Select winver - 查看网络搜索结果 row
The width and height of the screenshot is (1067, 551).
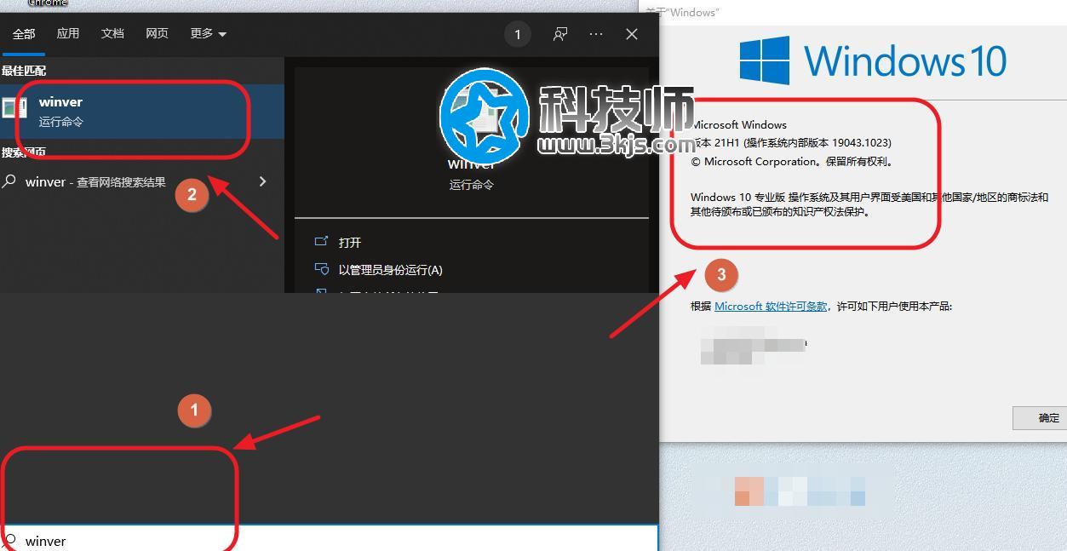(141, 181)
